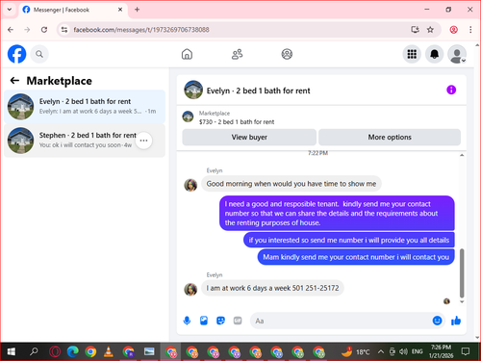Open the Facebook search icon
Viewport: 481px width, 361px height.
click(x=39, y=54)
